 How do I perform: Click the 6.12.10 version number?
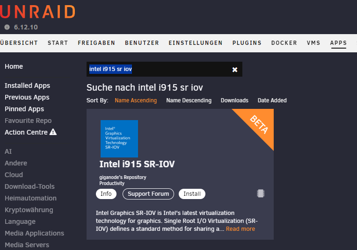(x=26, y=27)
